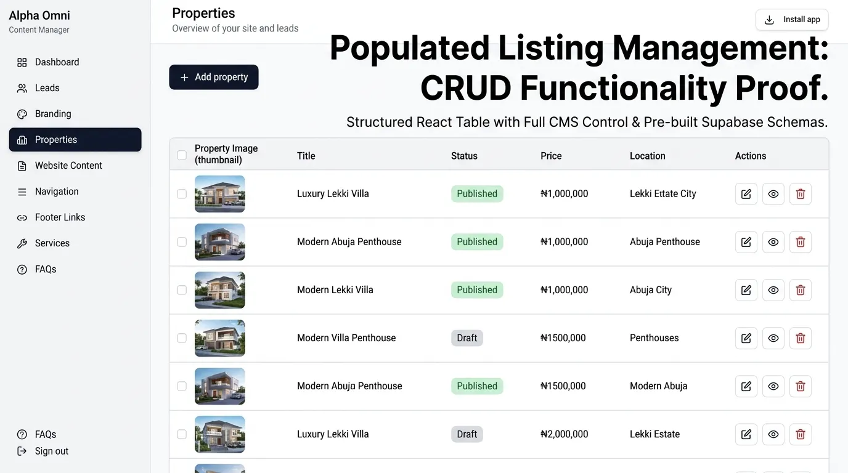Click the Install app button
848x473 pixels.
[792, 20]
